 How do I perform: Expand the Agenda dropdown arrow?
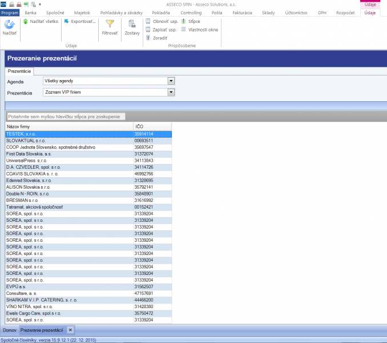171,81
